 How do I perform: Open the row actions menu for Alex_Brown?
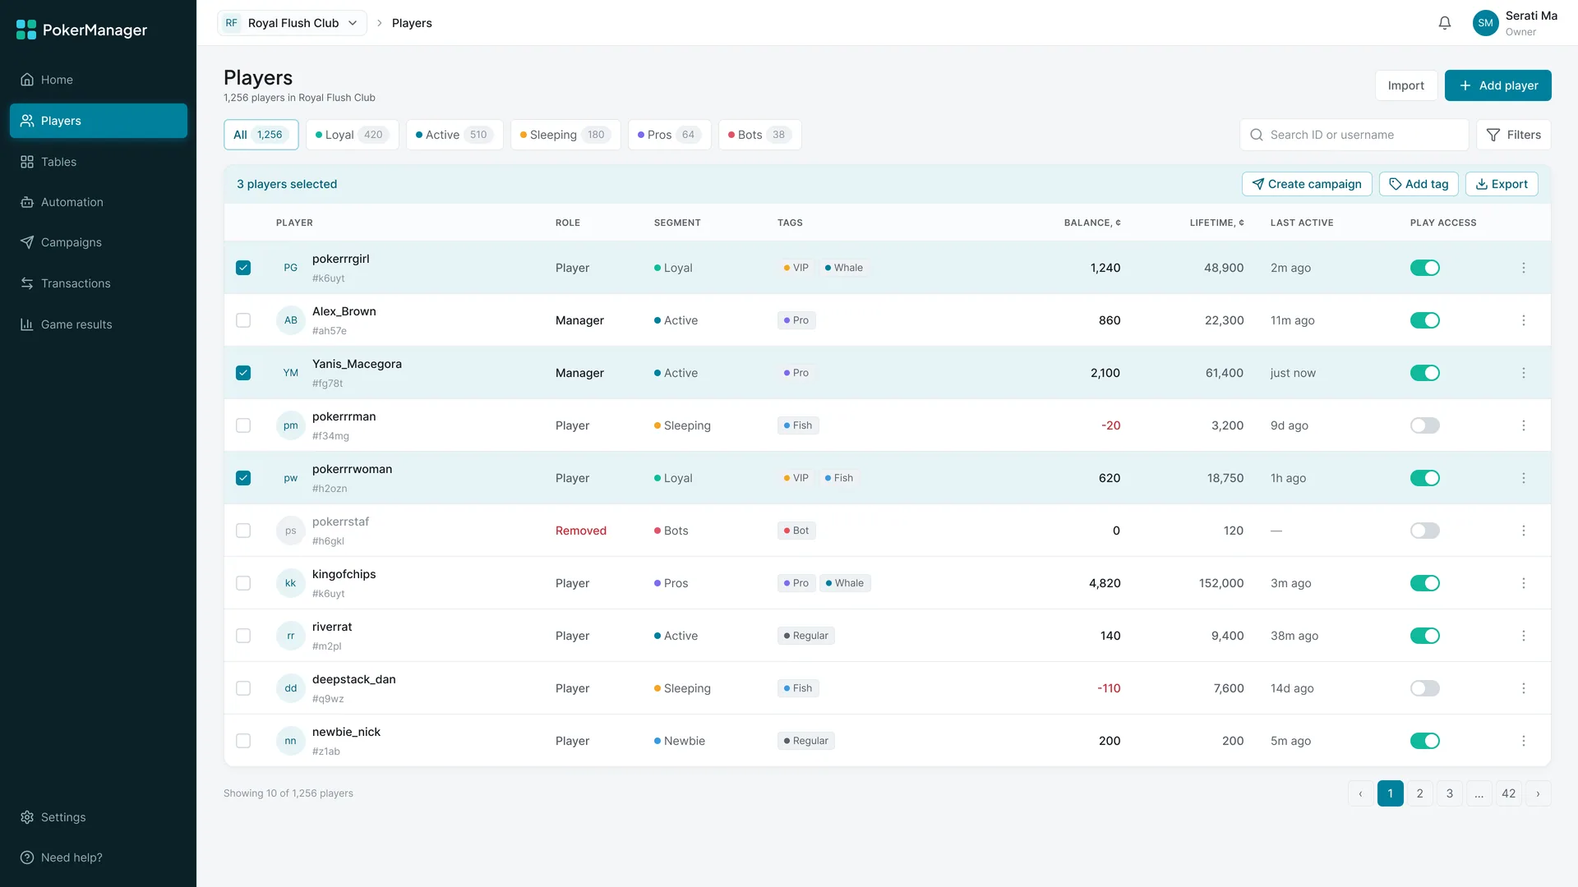pos(1524,320)
